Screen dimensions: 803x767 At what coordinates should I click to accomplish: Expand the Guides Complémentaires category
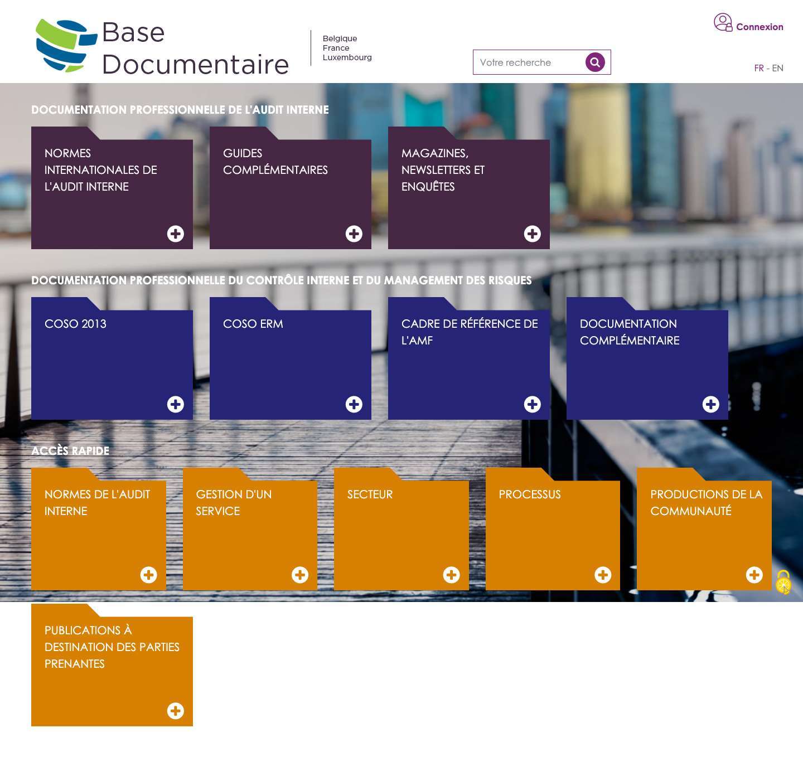pos(354,234)
